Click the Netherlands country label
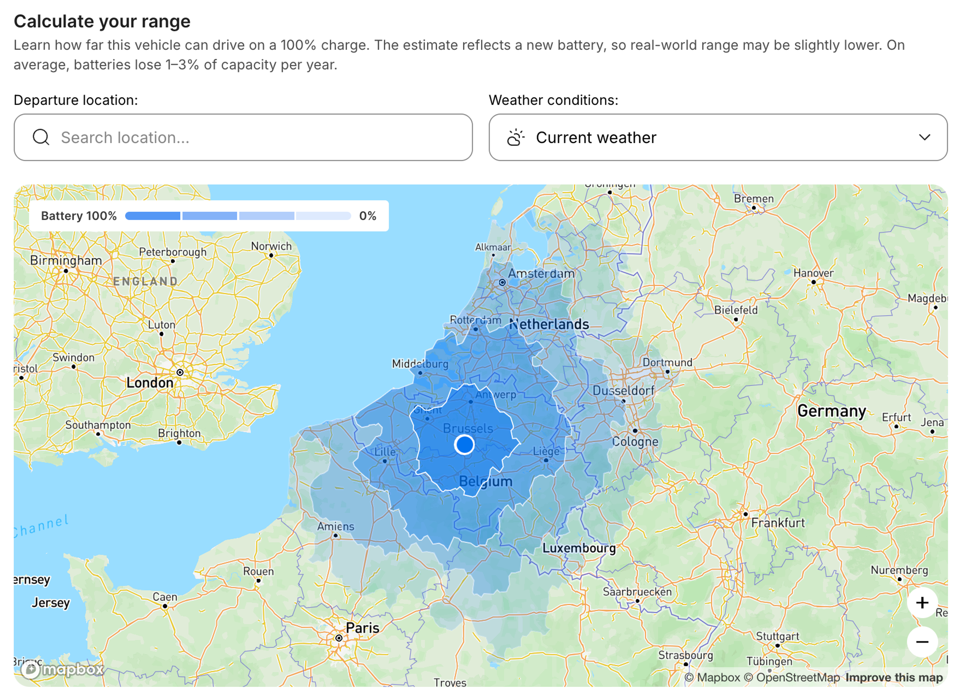This screenshot has width=962, height=696. tap(549, 325)
